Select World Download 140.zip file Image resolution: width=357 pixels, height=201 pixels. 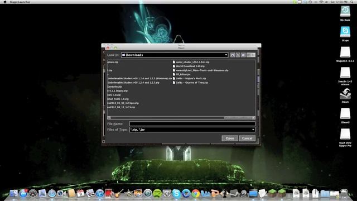189,66
